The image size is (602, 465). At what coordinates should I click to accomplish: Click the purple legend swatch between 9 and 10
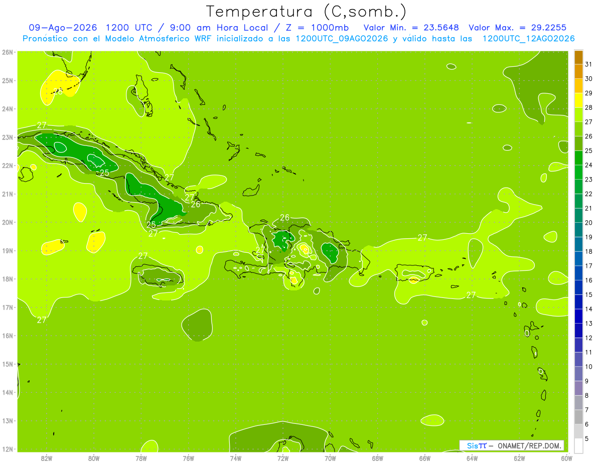578,374
